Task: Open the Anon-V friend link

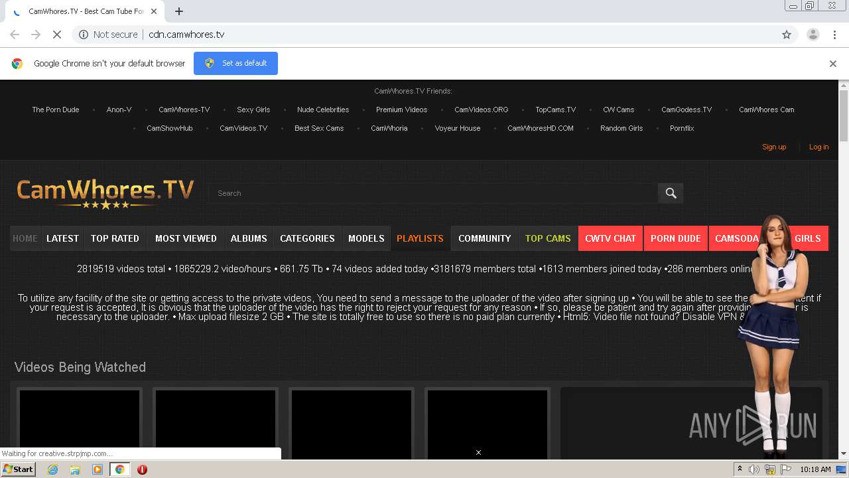Action: (x=119, y=110)
